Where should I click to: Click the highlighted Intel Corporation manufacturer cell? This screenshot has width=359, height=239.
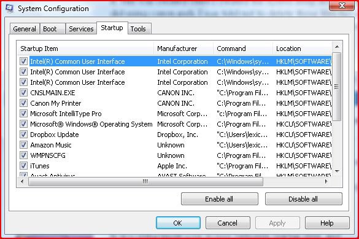pyautogui.click(x=182, y=61)
